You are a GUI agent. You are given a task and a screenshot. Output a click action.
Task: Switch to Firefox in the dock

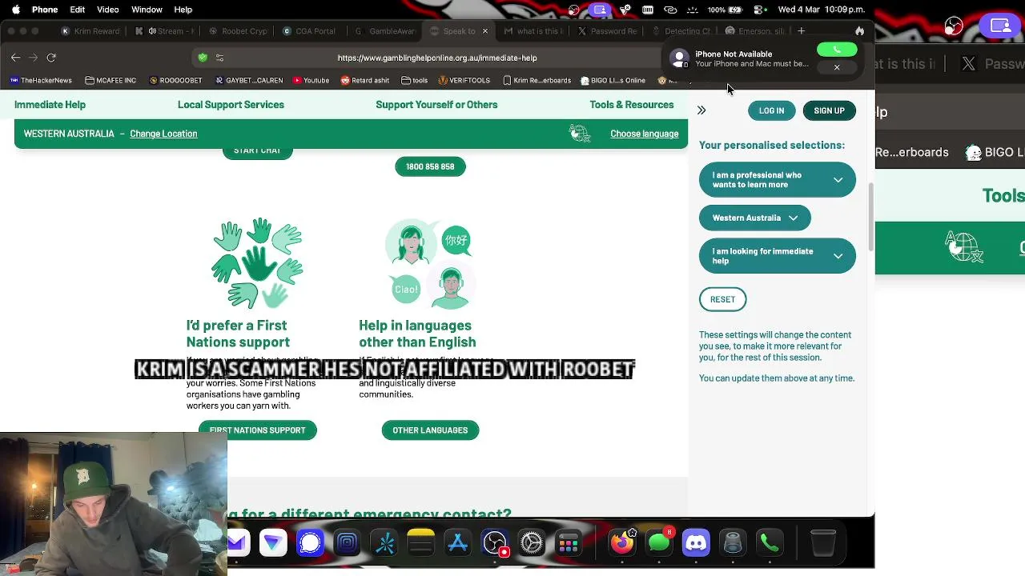click(x=622, y=543)
